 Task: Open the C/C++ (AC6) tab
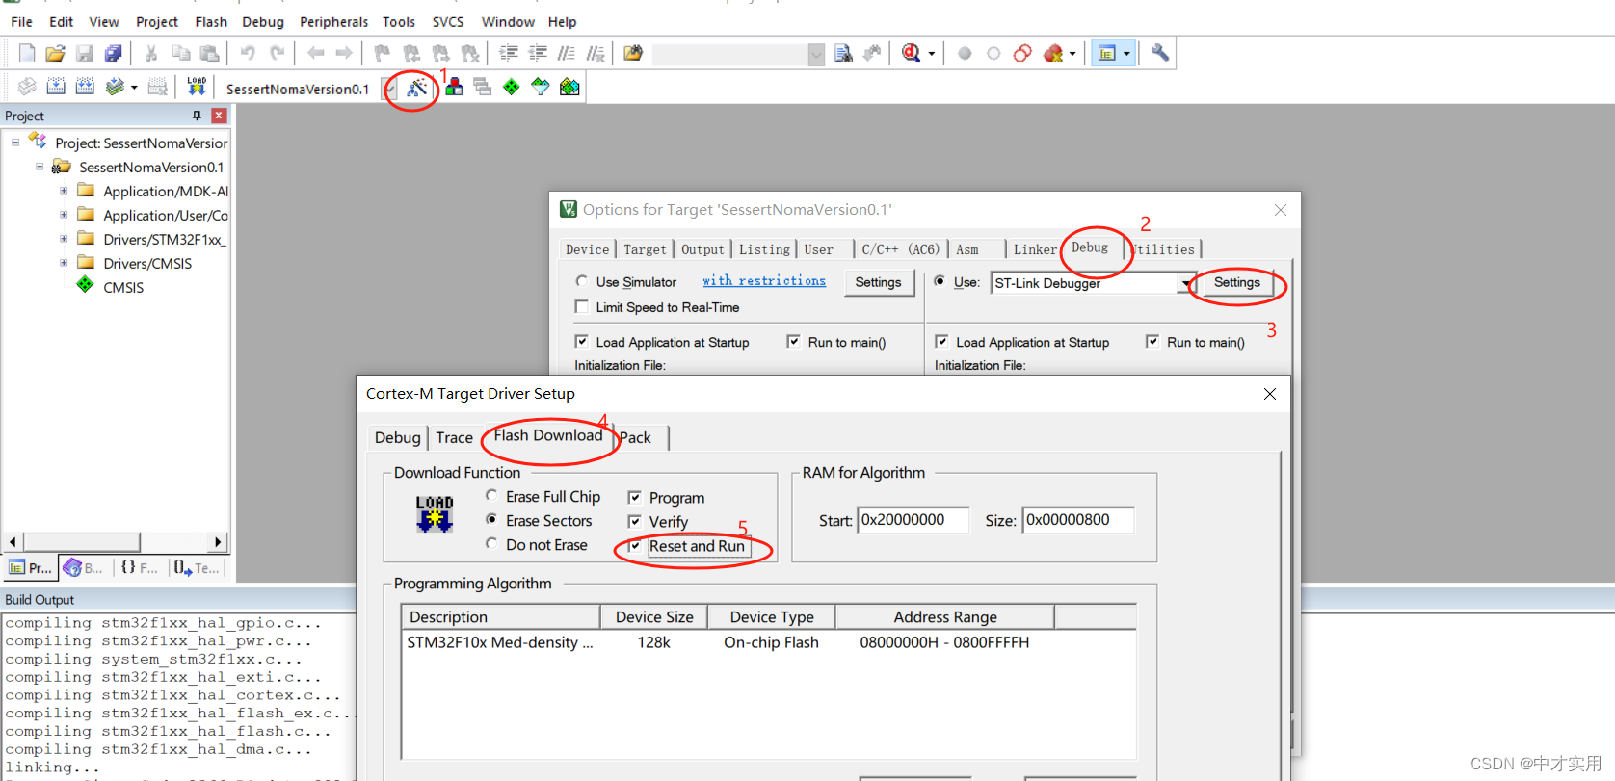pyautogui.click(x=900, y=249)
